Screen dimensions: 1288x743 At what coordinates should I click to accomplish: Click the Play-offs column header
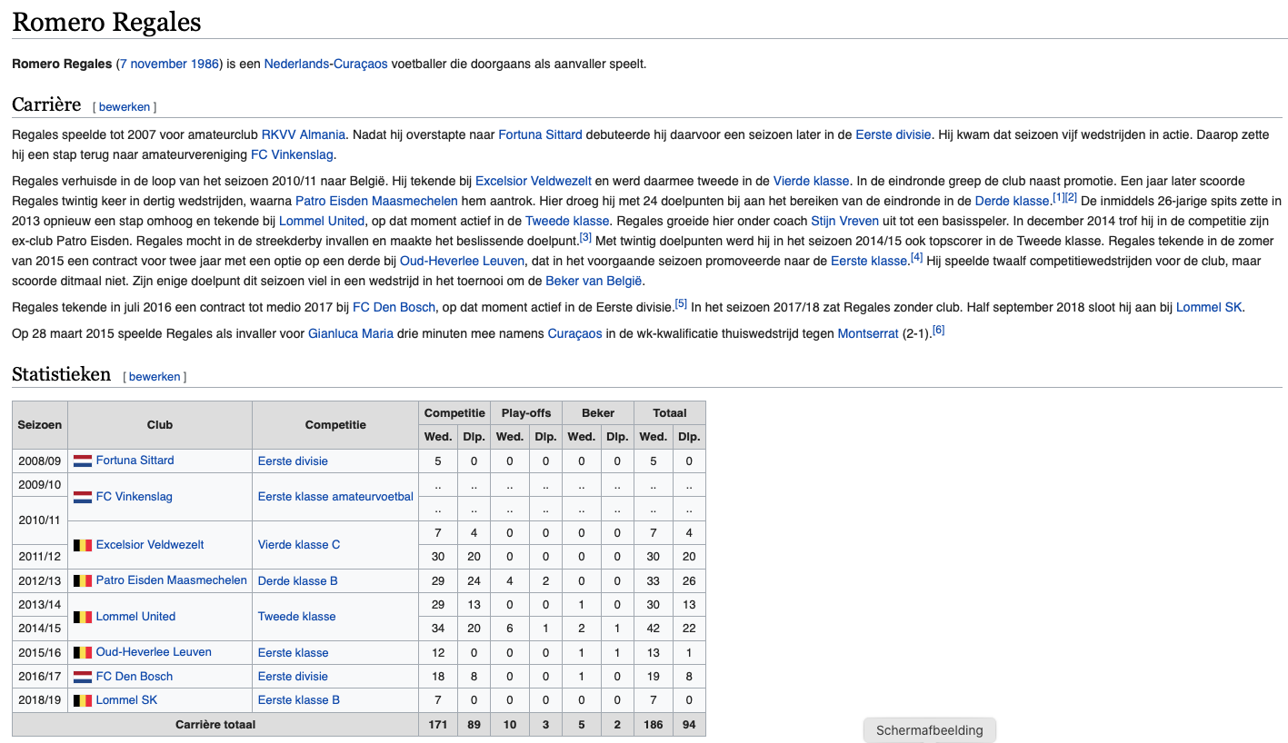pyautogui.click(x=526, y=413)
